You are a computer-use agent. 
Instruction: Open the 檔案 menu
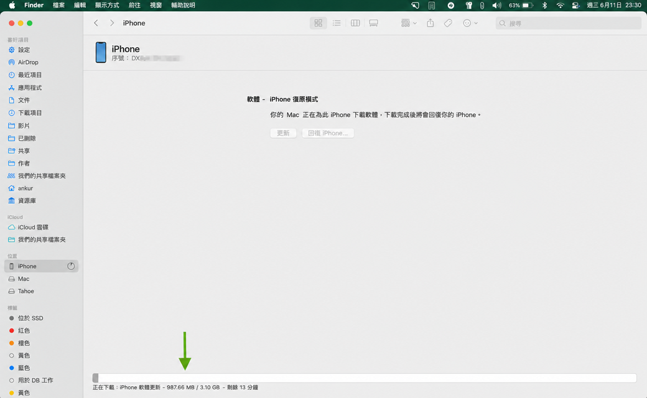coord(58,6)
